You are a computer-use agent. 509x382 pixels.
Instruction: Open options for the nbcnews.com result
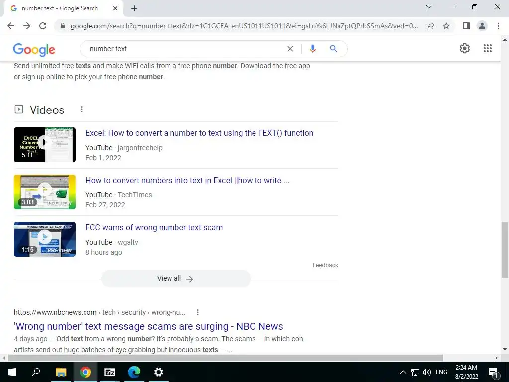click(198, 312)
